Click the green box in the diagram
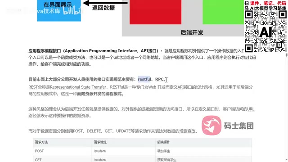The image size is (288, 162). 223,12
